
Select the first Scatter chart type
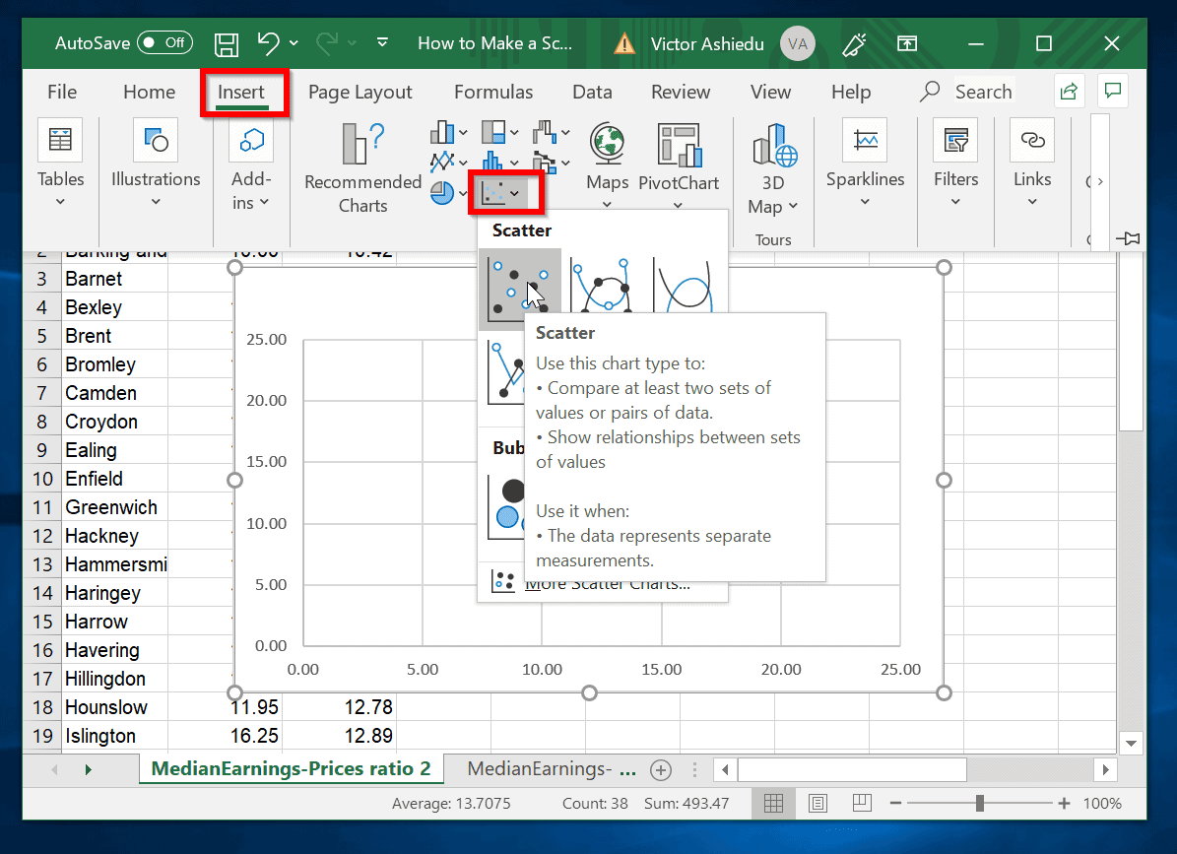pyautogui.click(x=520, y=287)
